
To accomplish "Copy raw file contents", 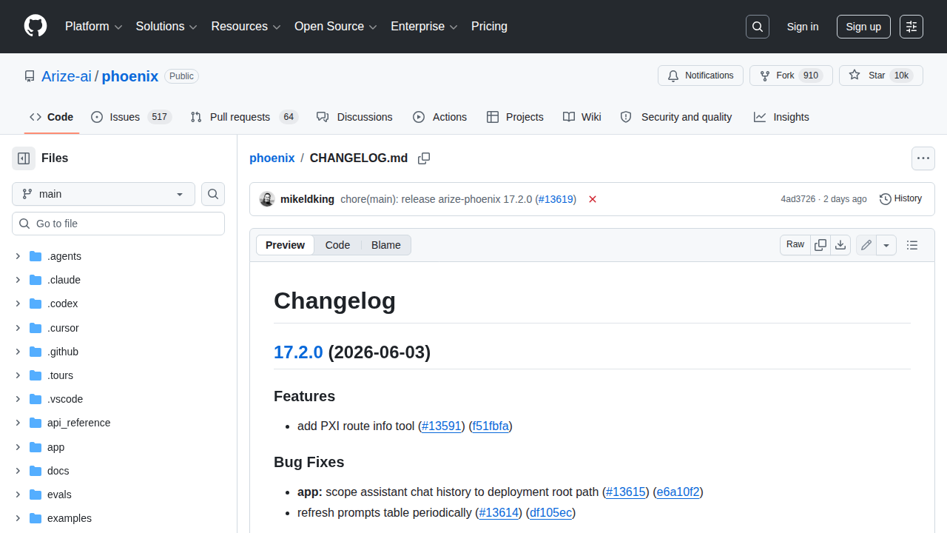I will point(820,245).
